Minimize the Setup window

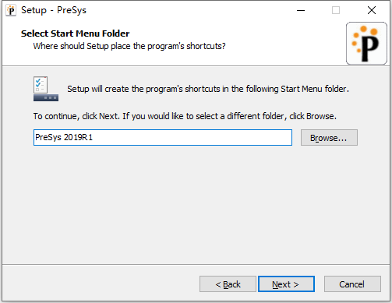[x=301, y=10]
